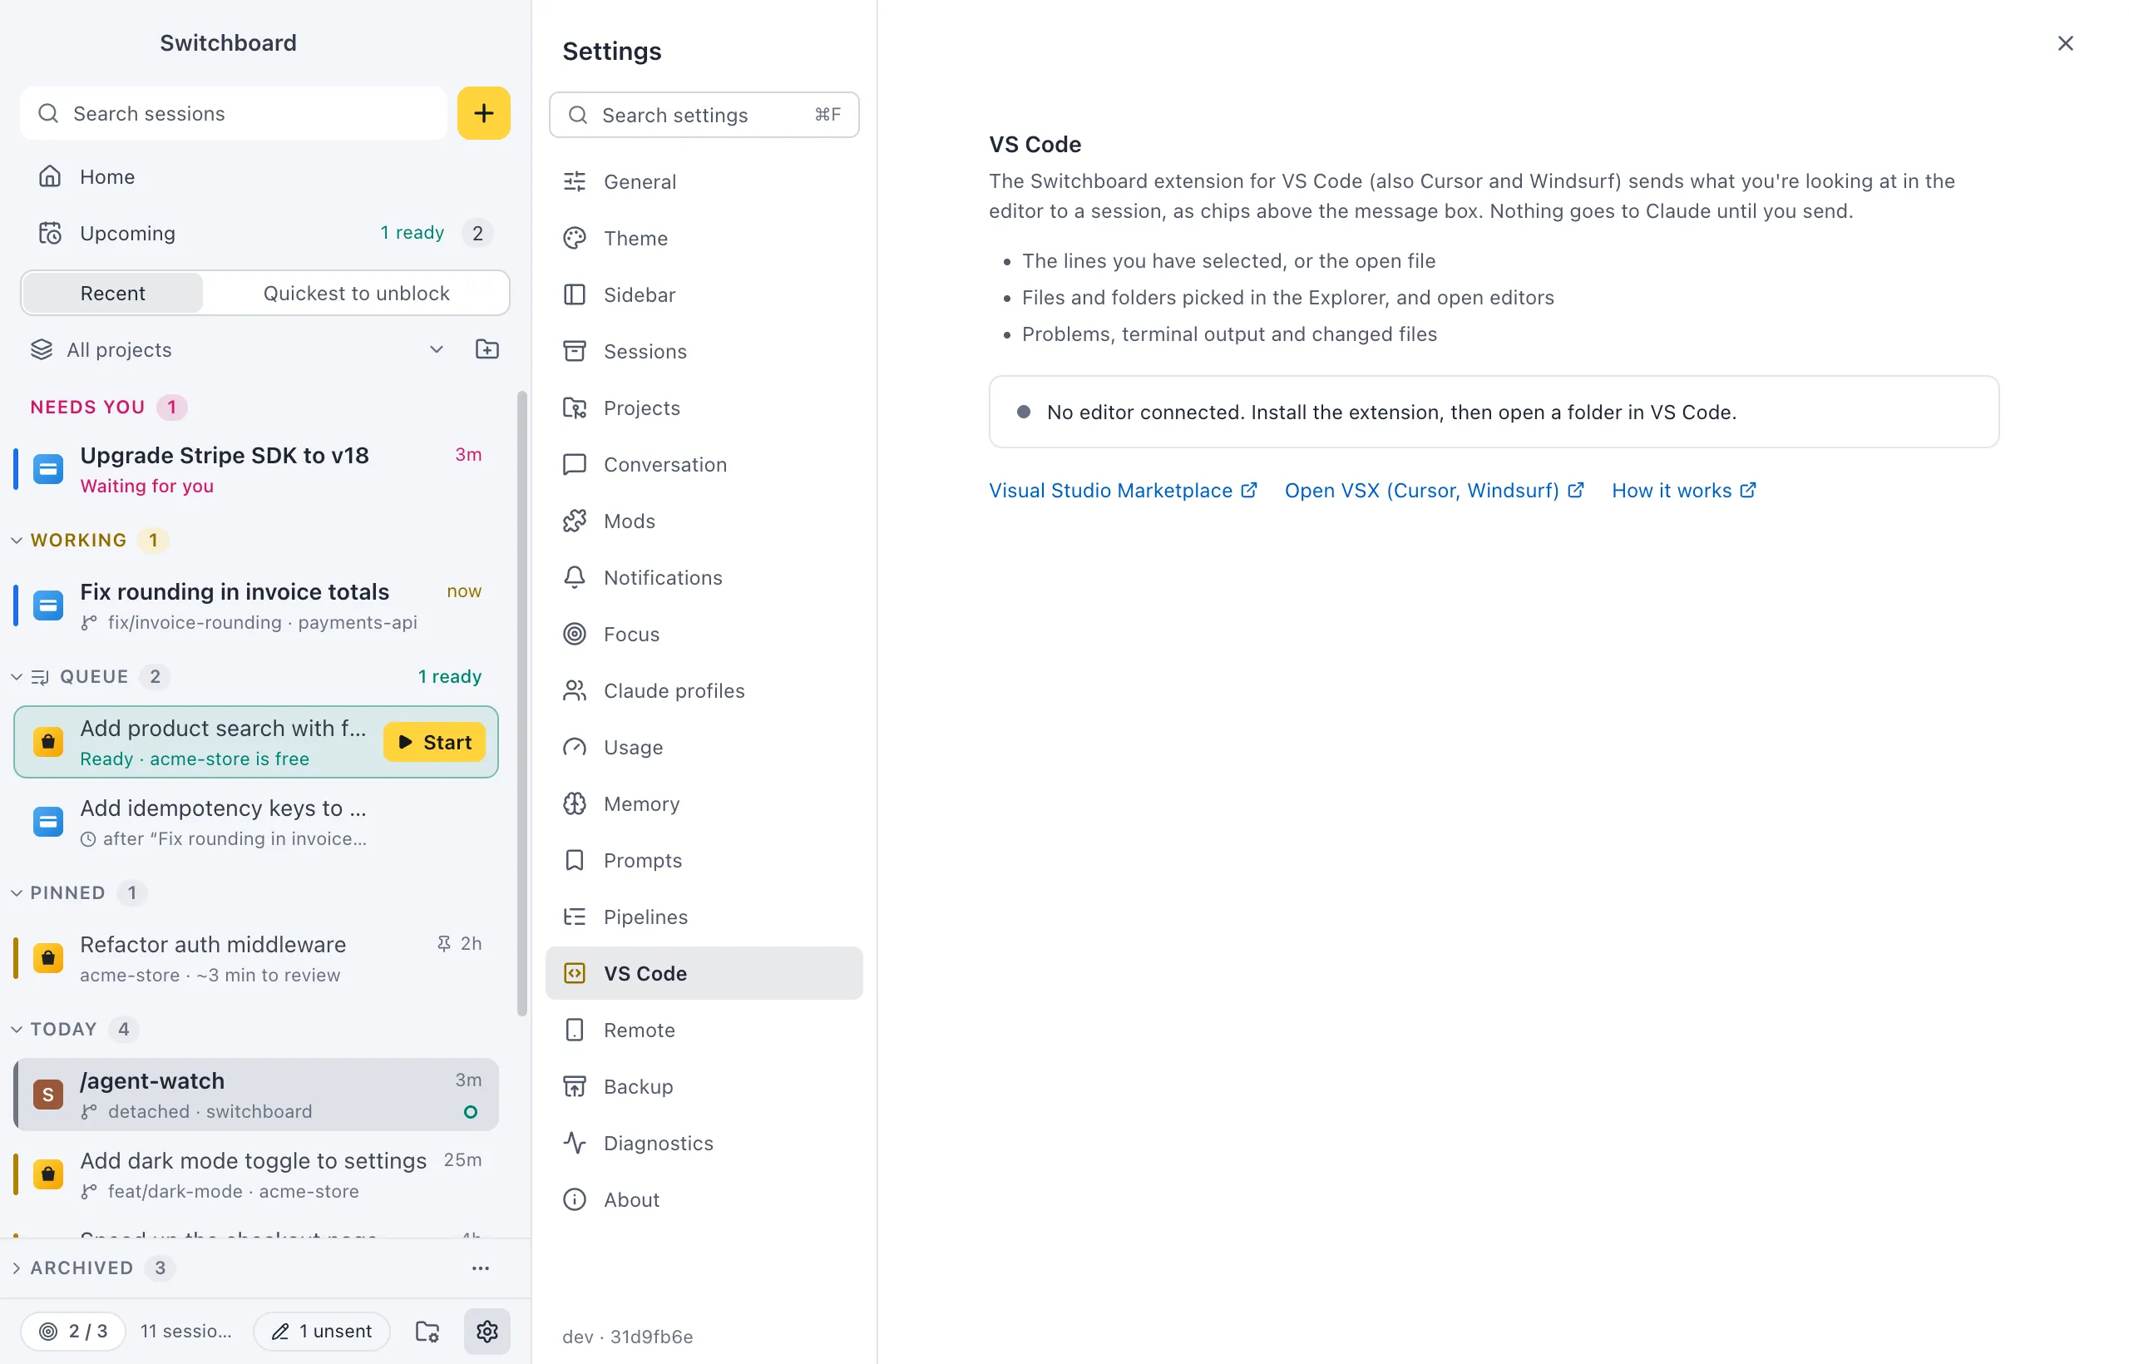Click the Conversation settings icon
Image resolution: width=2129 pixels, height=1364 pixels.
pyautogui.click(x=575, y=465)
